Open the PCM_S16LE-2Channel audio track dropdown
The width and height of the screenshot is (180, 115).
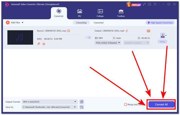108,43
